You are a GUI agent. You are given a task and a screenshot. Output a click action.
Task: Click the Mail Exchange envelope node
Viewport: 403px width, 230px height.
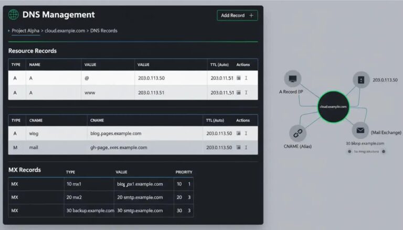click(360, 130)
